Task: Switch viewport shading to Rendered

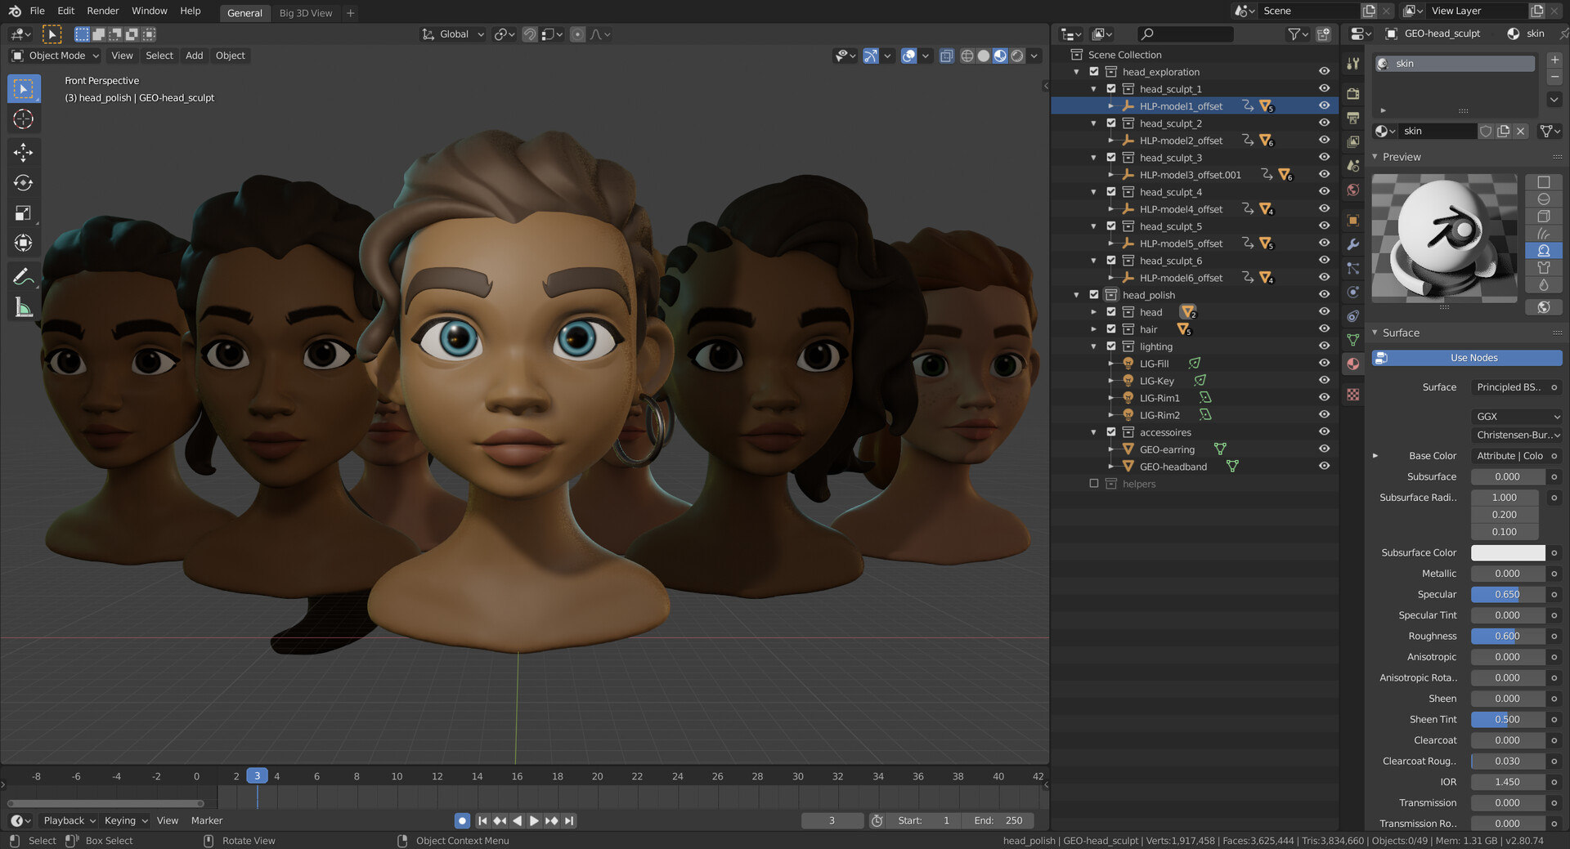Action: pos(1017,56)
